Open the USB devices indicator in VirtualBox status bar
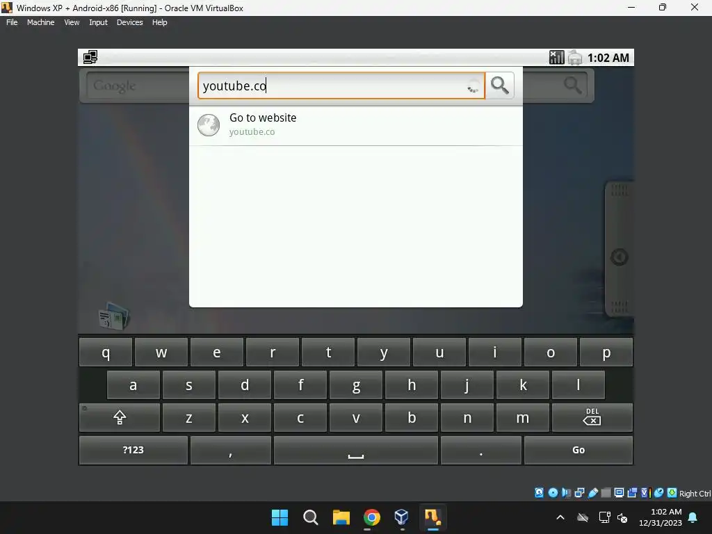The height and width of the screenshot is (534, 712). [x=592, y=493]
